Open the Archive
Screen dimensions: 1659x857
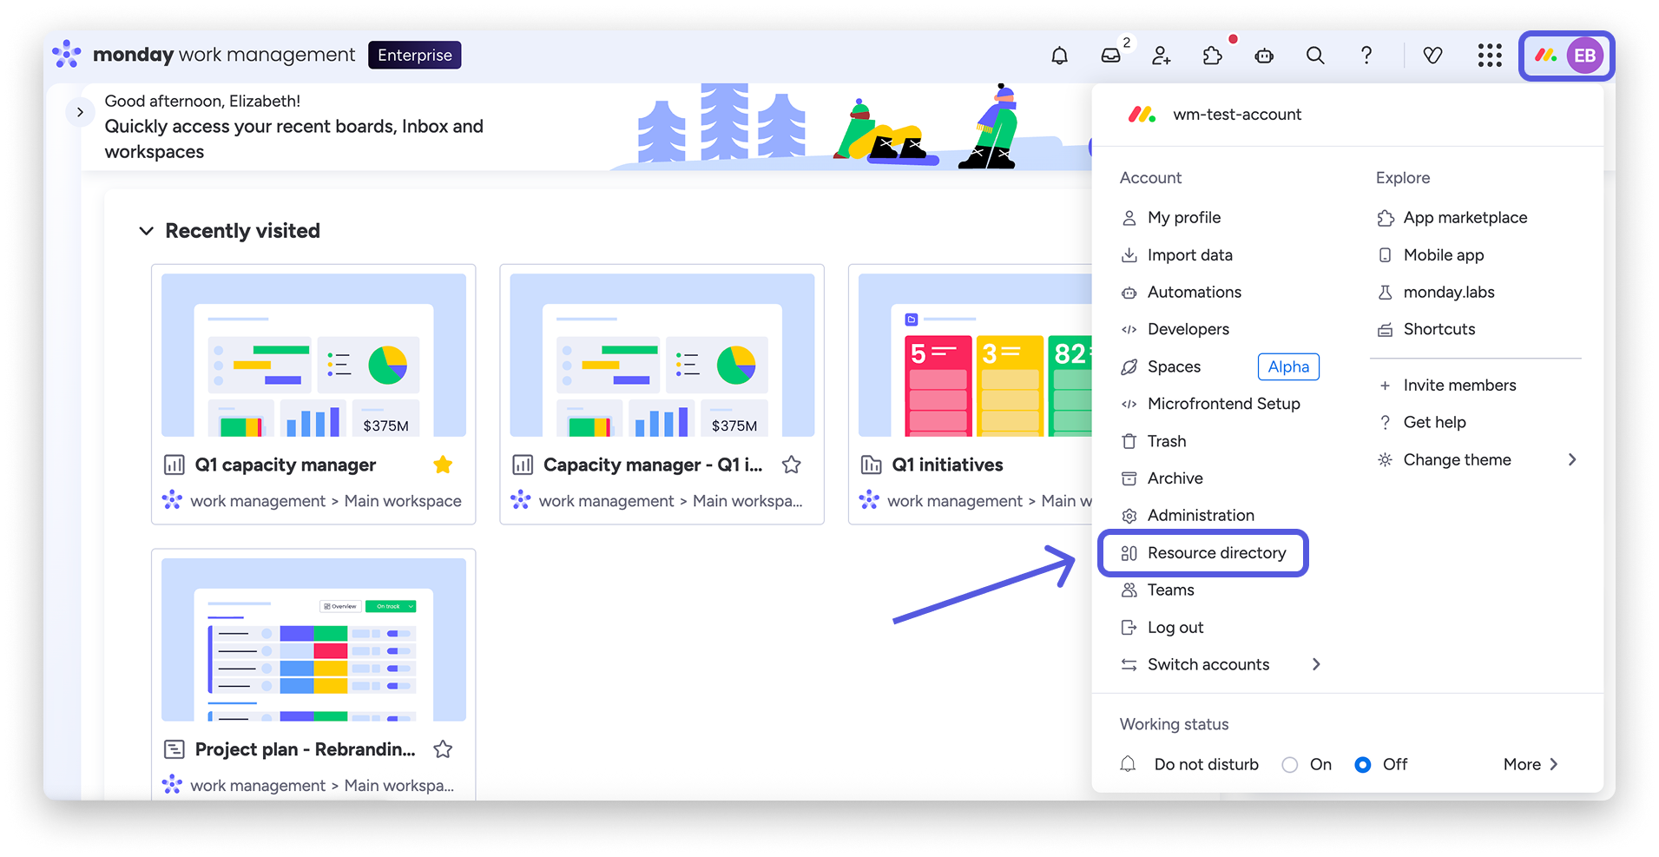[x=1175, y=478]
